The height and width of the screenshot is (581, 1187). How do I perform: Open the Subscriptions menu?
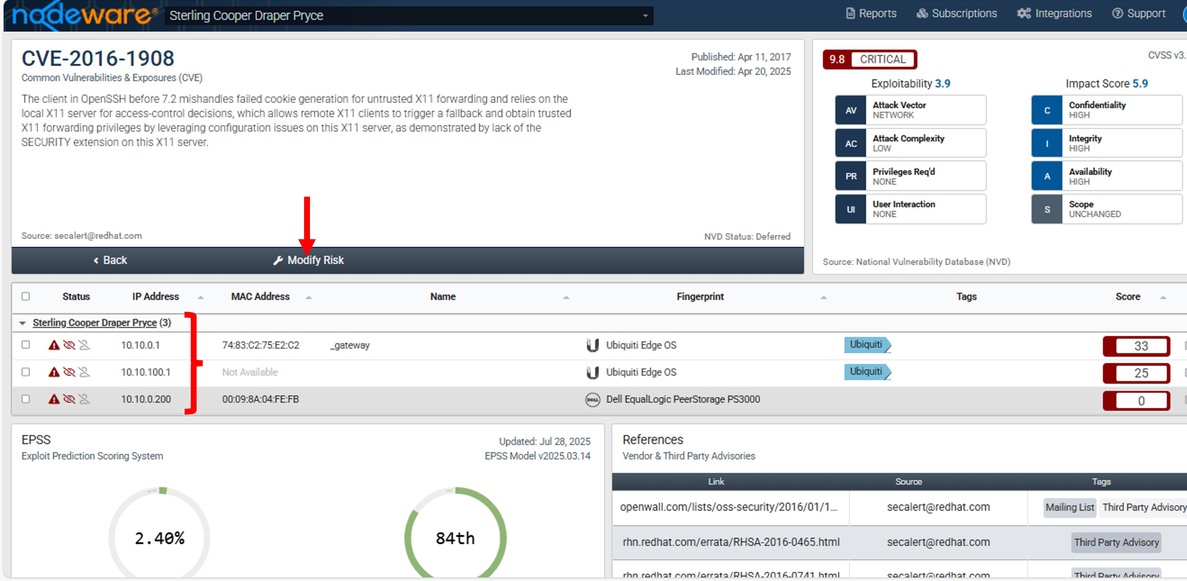(x=956, y=13)
